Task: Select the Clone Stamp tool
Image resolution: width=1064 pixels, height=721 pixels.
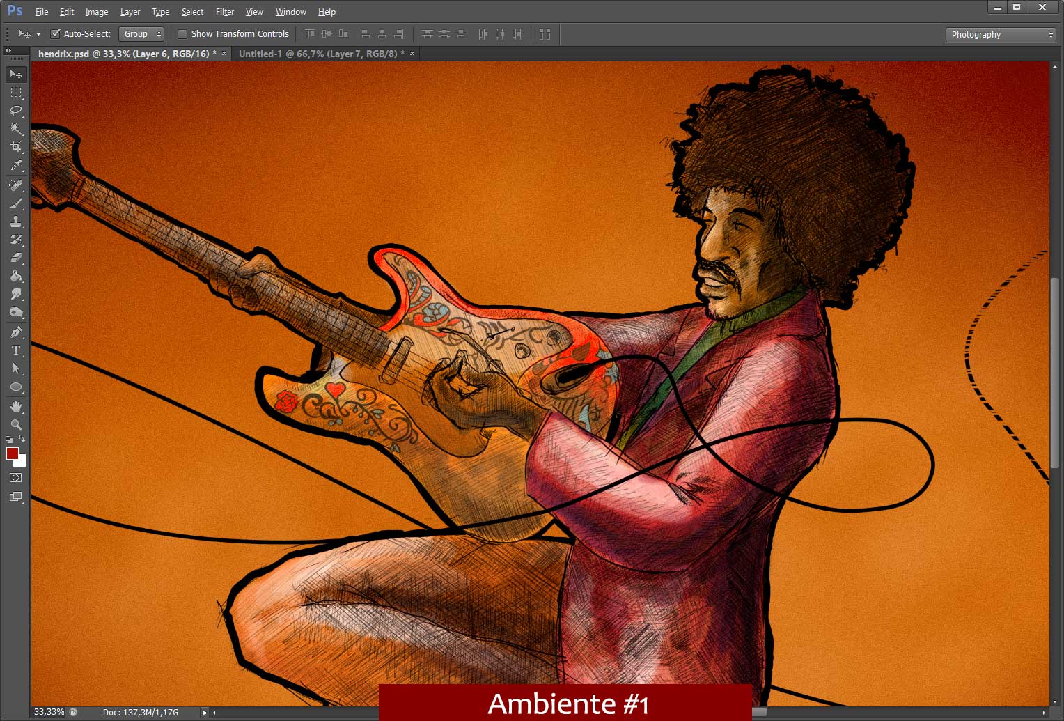Action: [x=16, y=222]
